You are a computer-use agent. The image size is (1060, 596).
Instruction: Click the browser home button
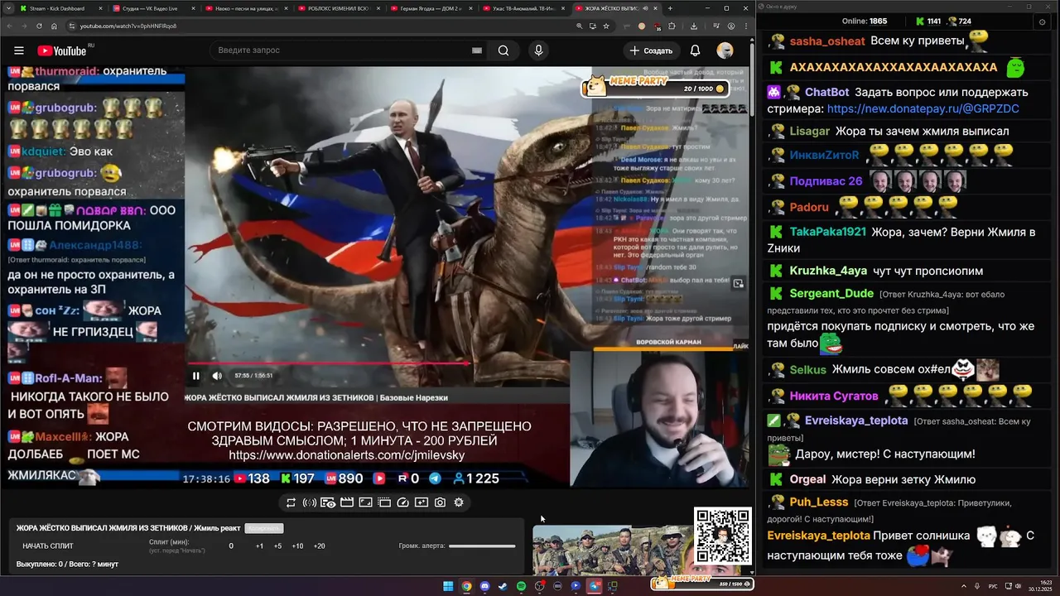(54, 26)
